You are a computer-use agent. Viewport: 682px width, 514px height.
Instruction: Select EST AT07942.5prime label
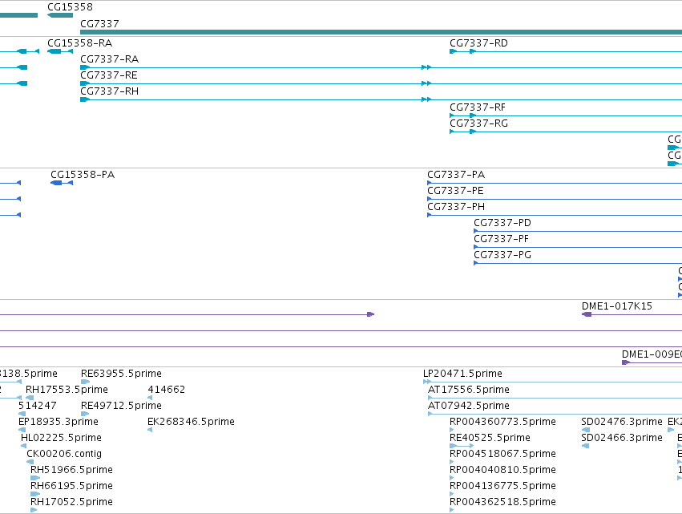[x=469, y=406]
